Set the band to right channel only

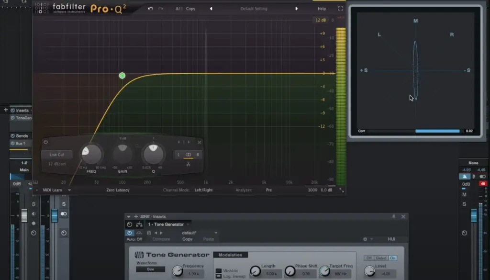click(x=198, y=155)
